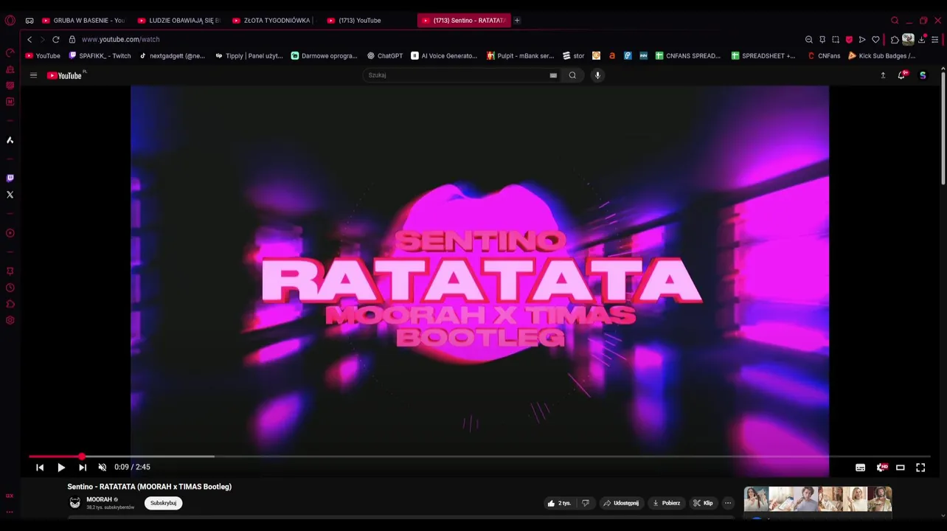Click the Udostępnij share button

621,503
